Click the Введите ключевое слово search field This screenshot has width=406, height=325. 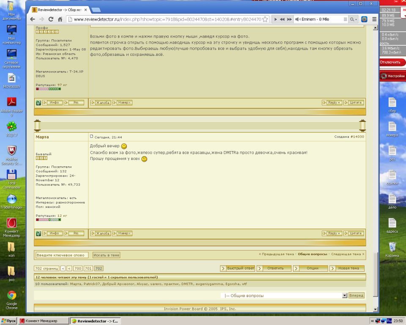tap(62, 255)
